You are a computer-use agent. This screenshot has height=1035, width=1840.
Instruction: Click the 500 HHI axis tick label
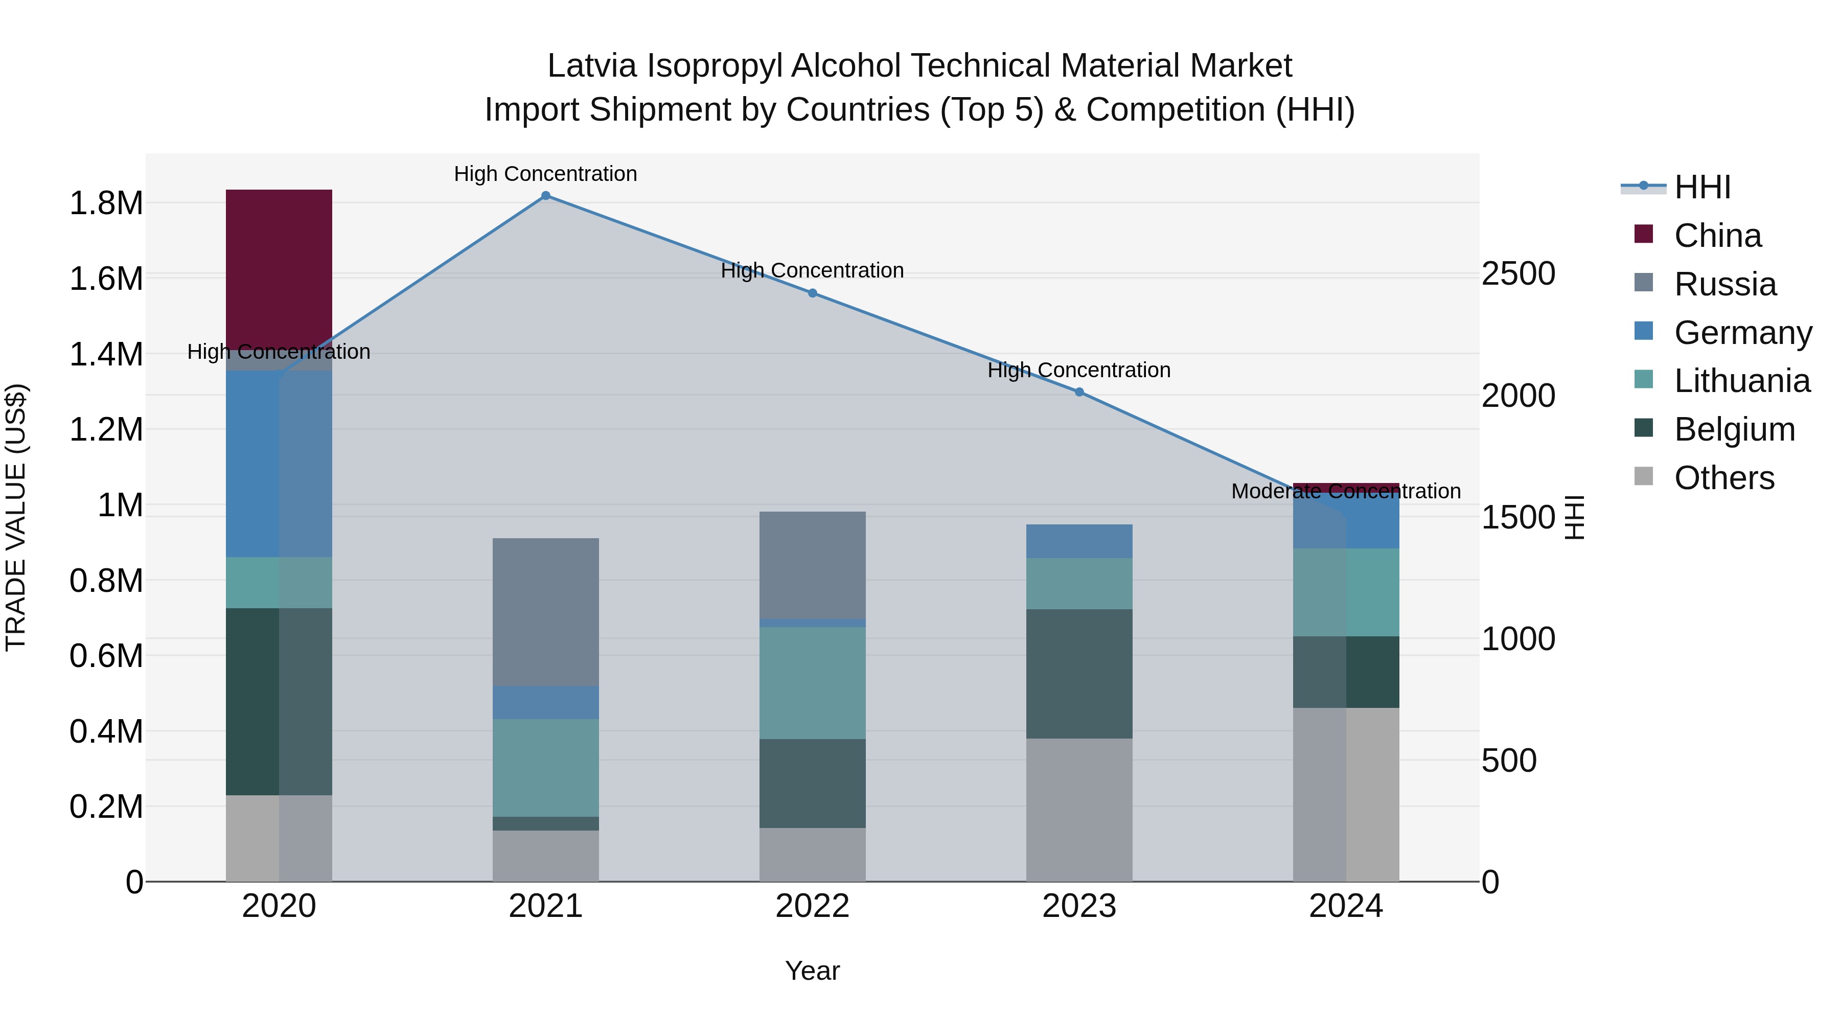(x=1509, y=761)
